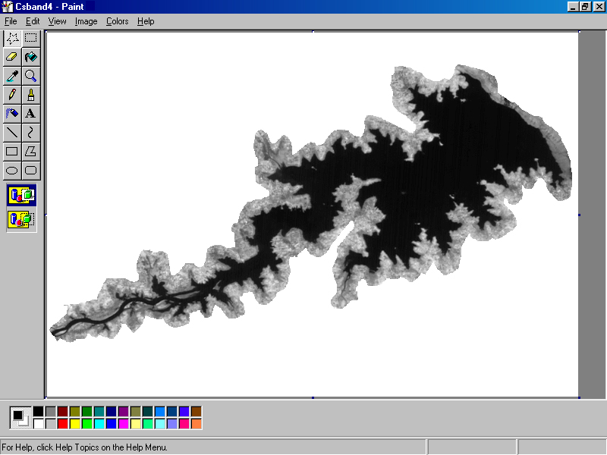
Task: Select the rectangular Select tool
Action: tap(31, 39)
